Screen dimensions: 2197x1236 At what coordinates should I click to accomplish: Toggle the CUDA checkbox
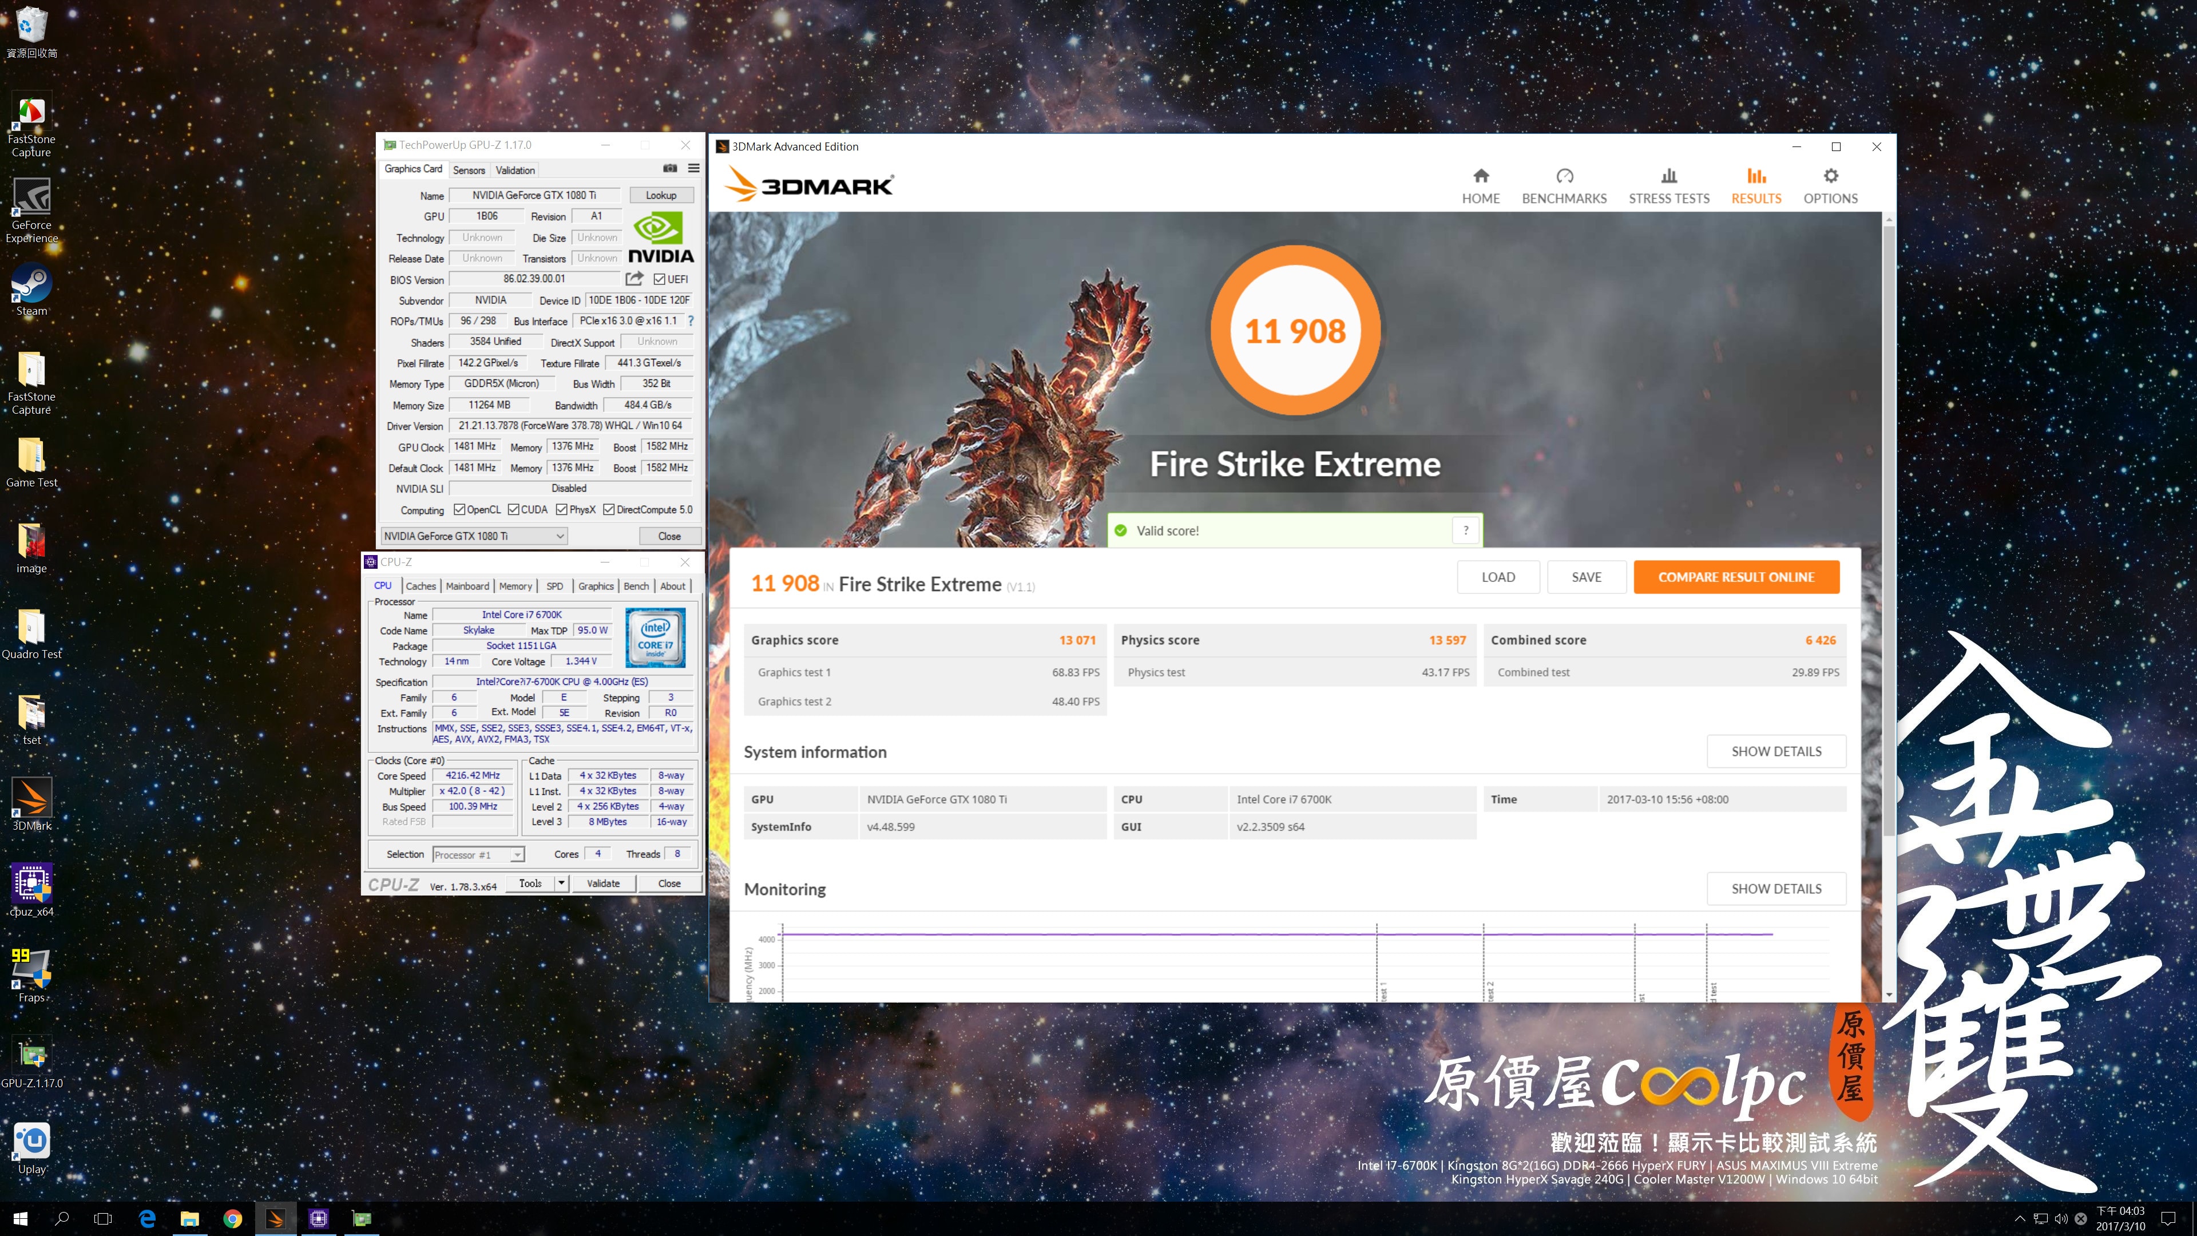[513, 510]
